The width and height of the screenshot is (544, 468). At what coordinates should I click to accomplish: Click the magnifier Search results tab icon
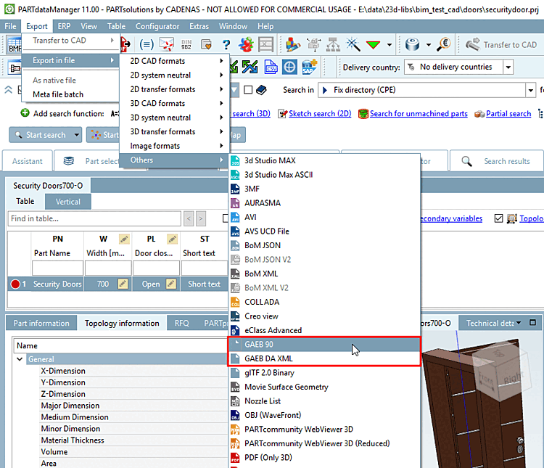click(x=467, y=161)
